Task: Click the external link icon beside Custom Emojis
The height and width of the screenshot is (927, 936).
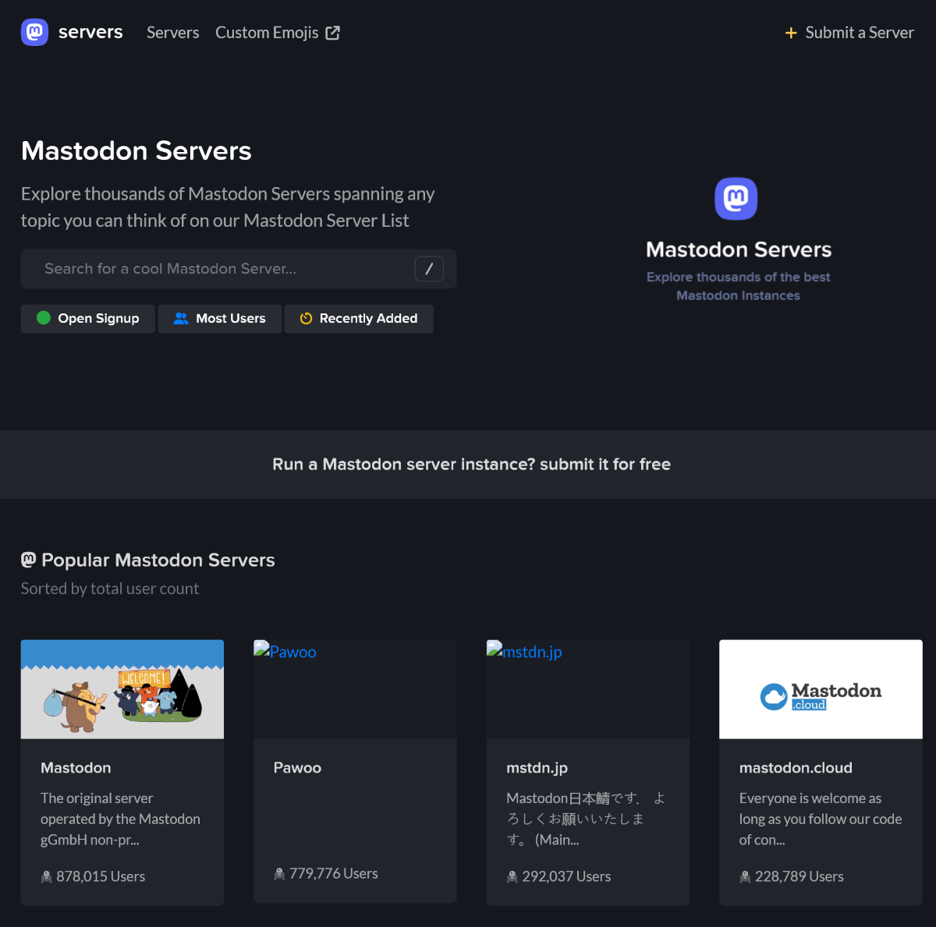Action: tap(333, 33)
